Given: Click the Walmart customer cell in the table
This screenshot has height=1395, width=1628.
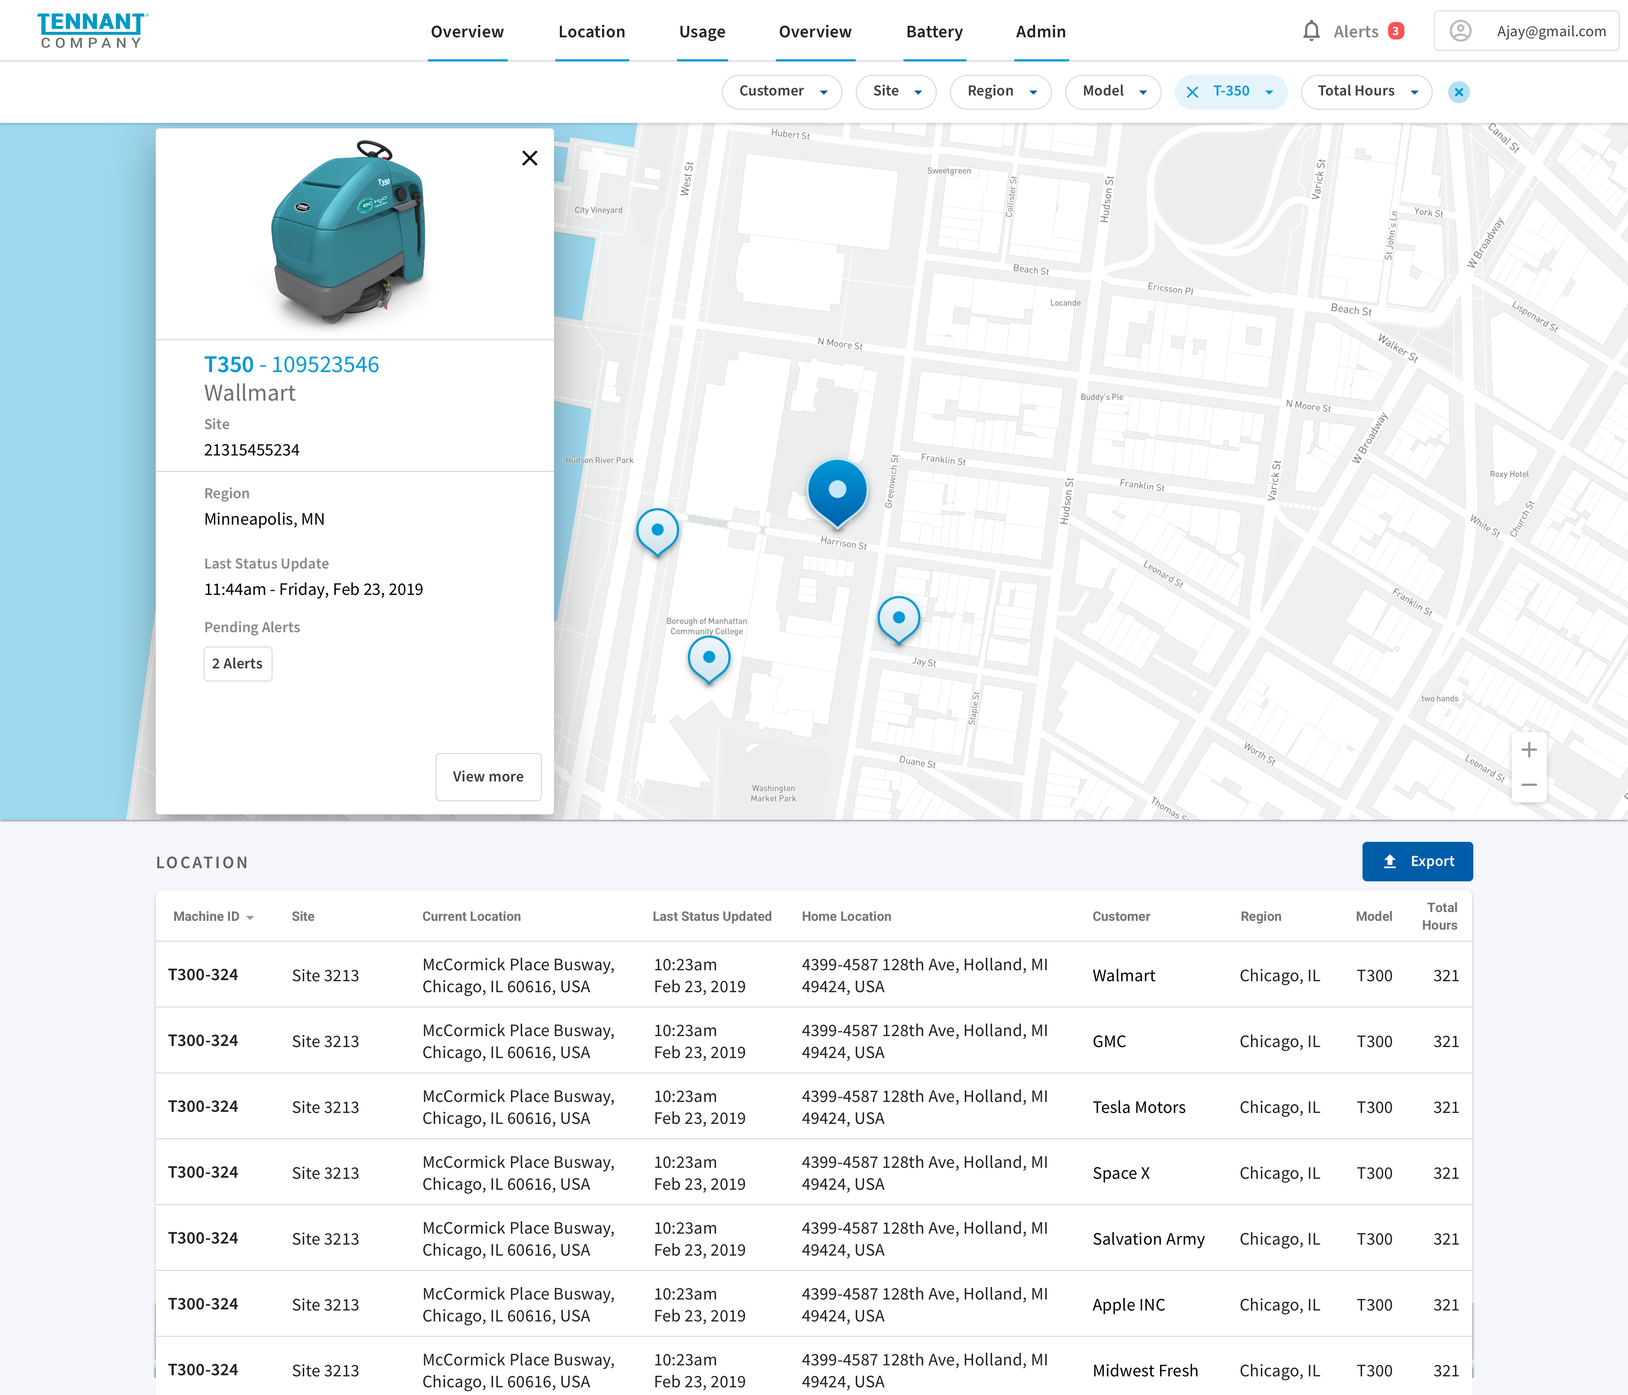Looking at the screenshot, I should (x=1124, y=975).
